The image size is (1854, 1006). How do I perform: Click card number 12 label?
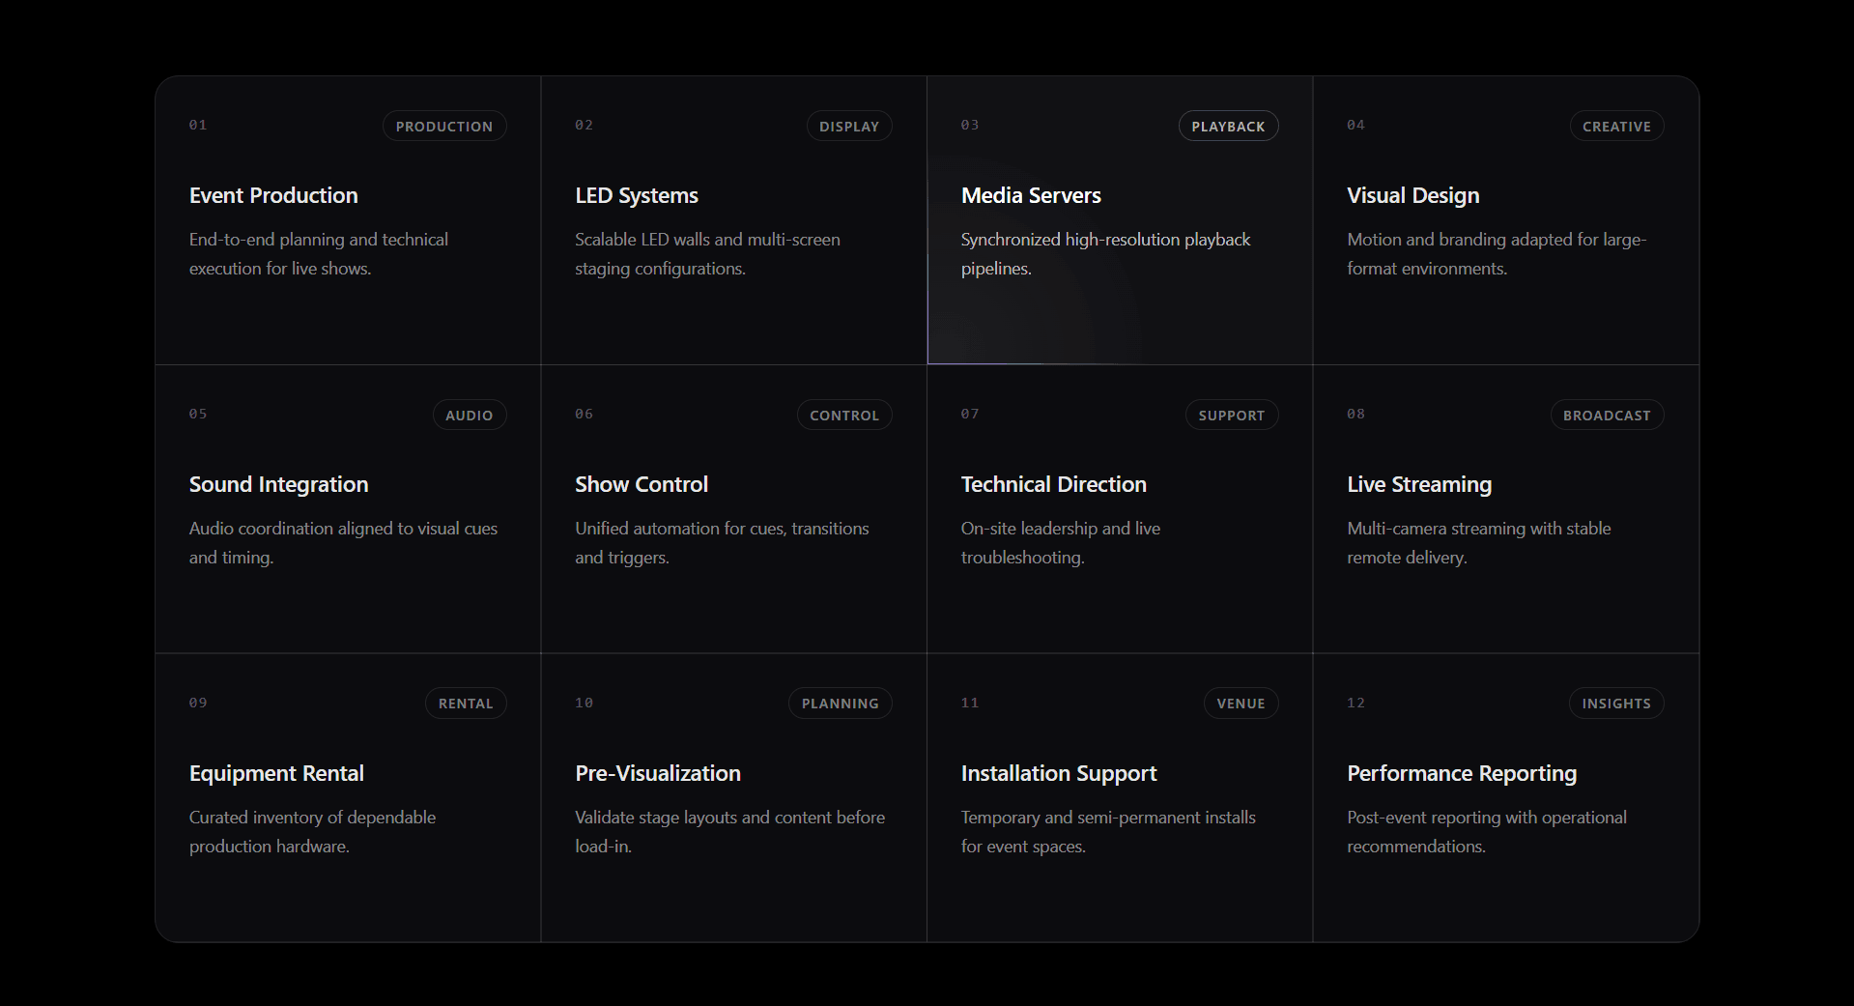pyautogui.click(x=1356, y=703)
